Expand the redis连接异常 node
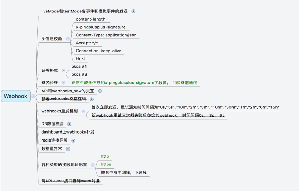This screenshot has height=191, width=299. [x=73, y=141]
